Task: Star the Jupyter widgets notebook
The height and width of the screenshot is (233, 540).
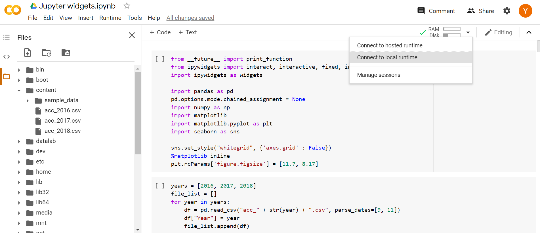Action: click(127, 6)
